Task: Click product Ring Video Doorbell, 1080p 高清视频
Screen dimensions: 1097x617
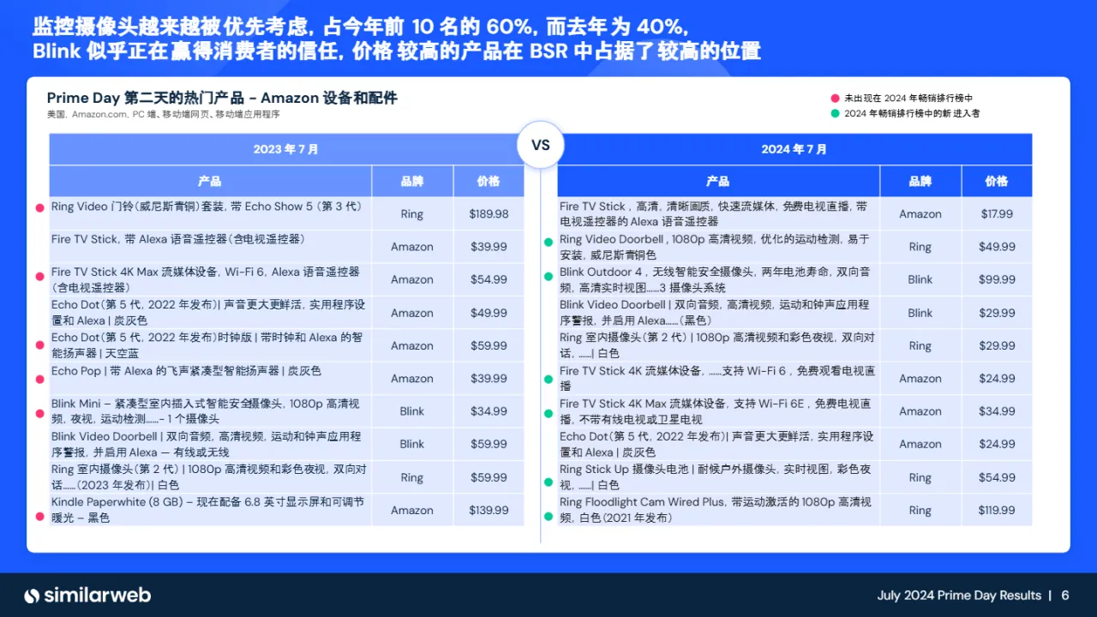Action: (x=714, y=247)
